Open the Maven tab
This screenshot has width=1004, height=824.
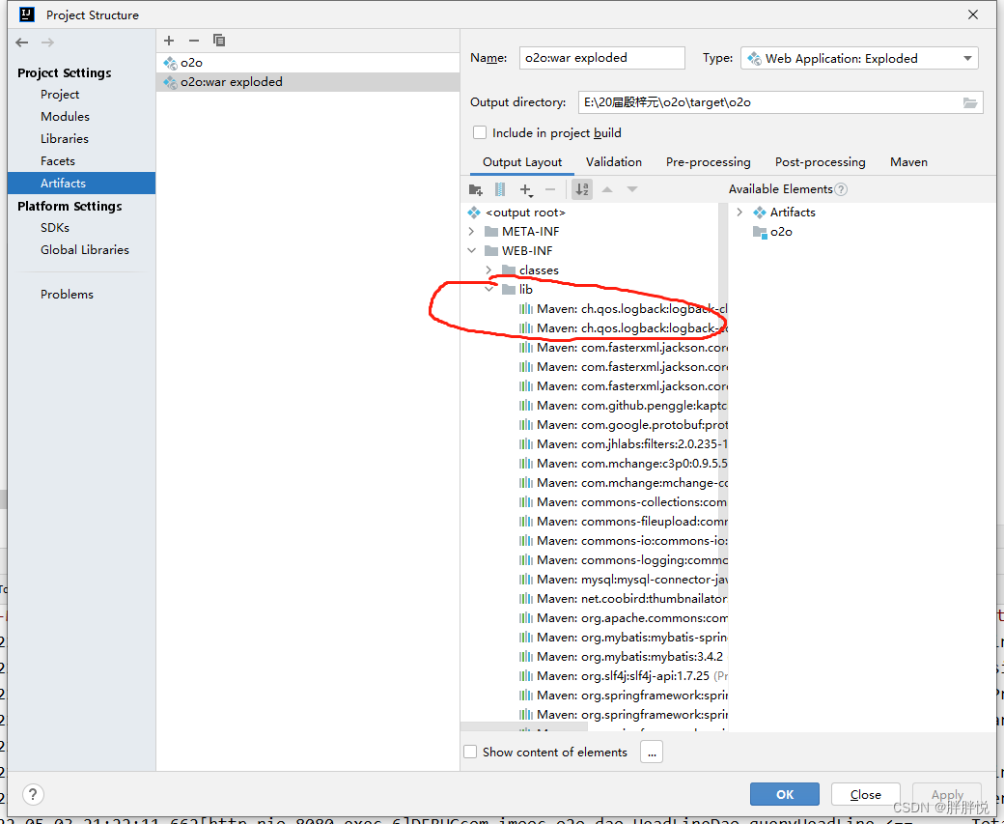[908, 161]
